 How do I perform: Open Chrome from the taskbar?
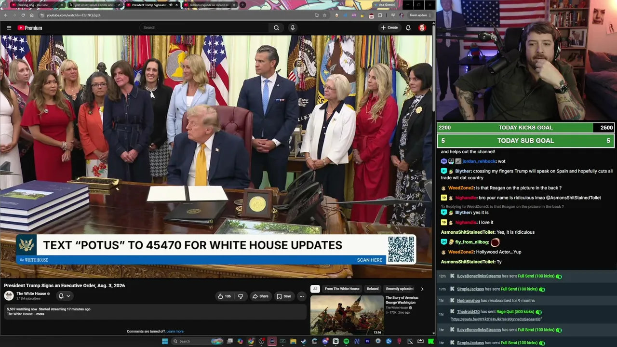(251, 341)
